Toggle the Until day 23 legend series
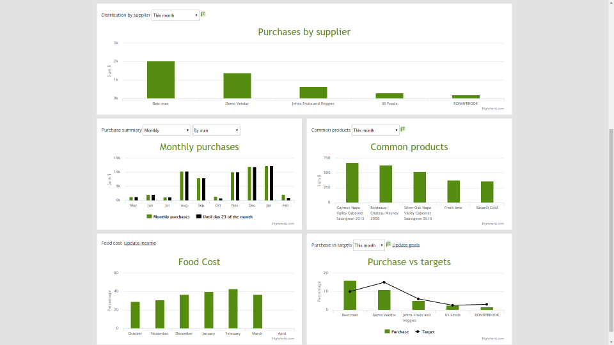This screenshot has height=345, width=614. (x=224, y=217)
